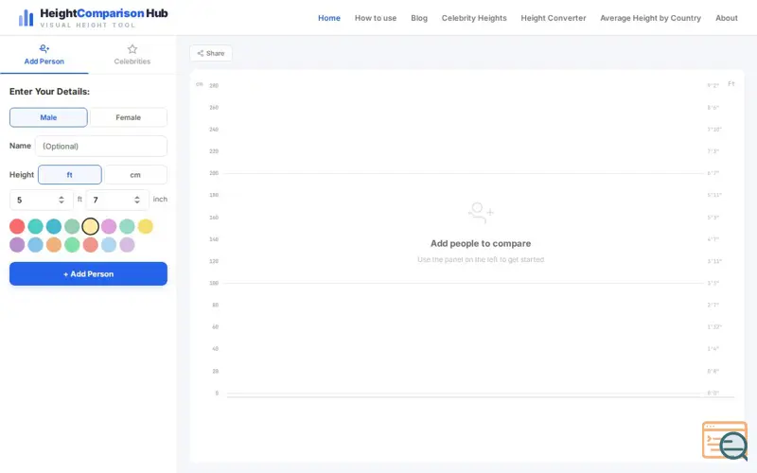This screenshot has width=757, height=473.
Task: Pick the red color swatch
Action: pyautogui.click(x=17, y=226)
